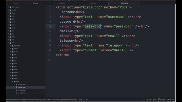Viewport: 182px width, 102px height.
Task: Click line number 5 in the gutter
Action: click(50, 26)
